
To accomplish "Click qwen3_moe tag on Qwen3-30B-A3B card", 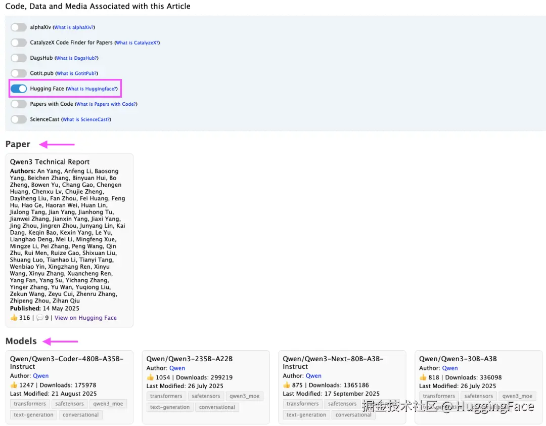I will click(517, 396).
